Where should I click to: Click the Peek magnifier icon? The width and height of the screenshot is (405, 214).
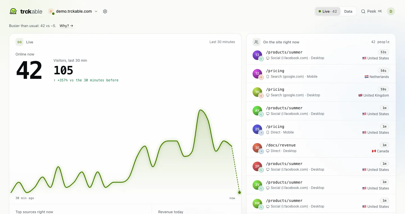[x=363, y=11]
